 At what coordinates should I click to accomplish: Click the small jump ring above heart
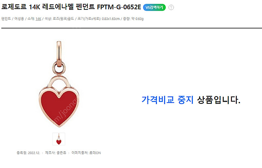tap(59, 68)
